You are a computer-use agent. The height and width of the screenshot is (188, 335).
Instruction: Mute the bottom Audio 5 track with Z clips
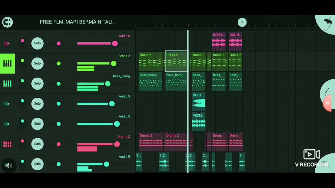click(23, 164)
